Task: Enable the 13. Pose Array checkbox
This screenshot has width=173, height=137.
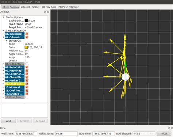Action: pos(27,97)
